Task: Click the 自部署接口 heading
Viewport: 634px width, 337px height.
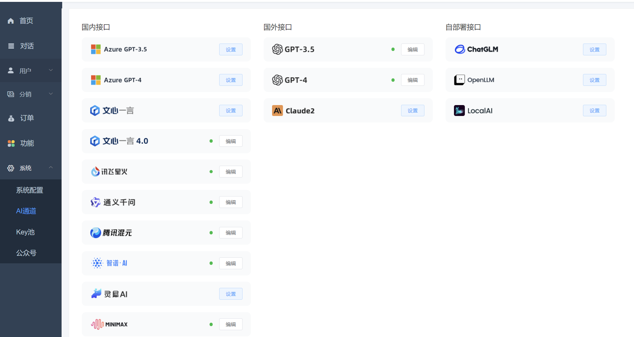Action: (x=463, y=27)
